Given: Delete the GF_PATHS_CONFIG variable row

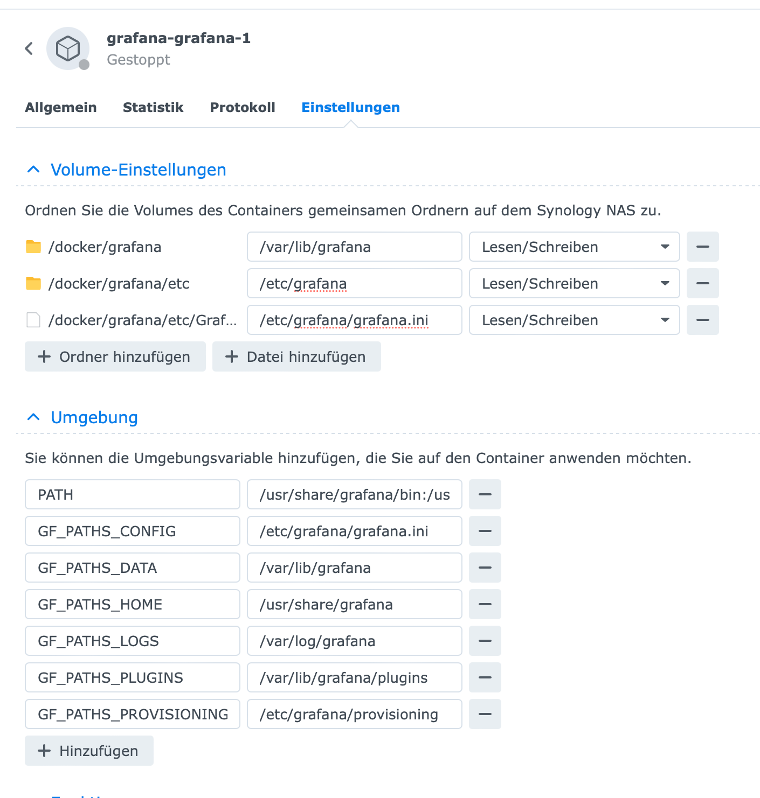Looking at the screenshot, I should pos(485,531).
